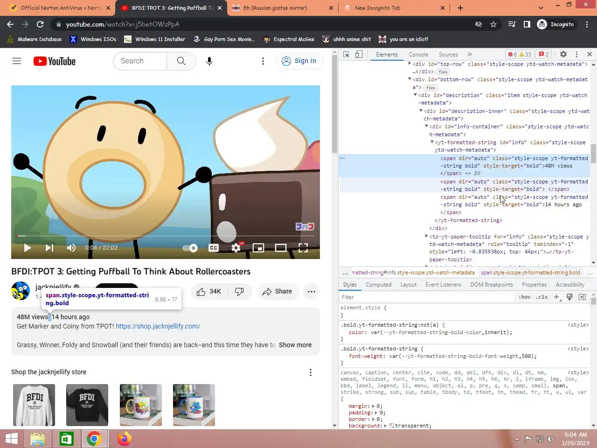The image size is (597, 448).
Task: Start voice search with microphone icon
Action: [209, 61]
